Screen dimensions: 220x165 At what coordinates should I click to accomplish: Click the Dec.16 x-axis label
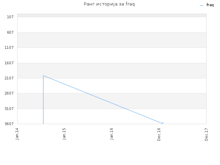[159, 134]
